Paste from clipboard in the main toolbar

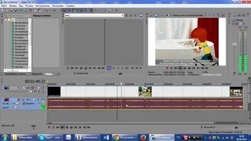pos(40,11)
